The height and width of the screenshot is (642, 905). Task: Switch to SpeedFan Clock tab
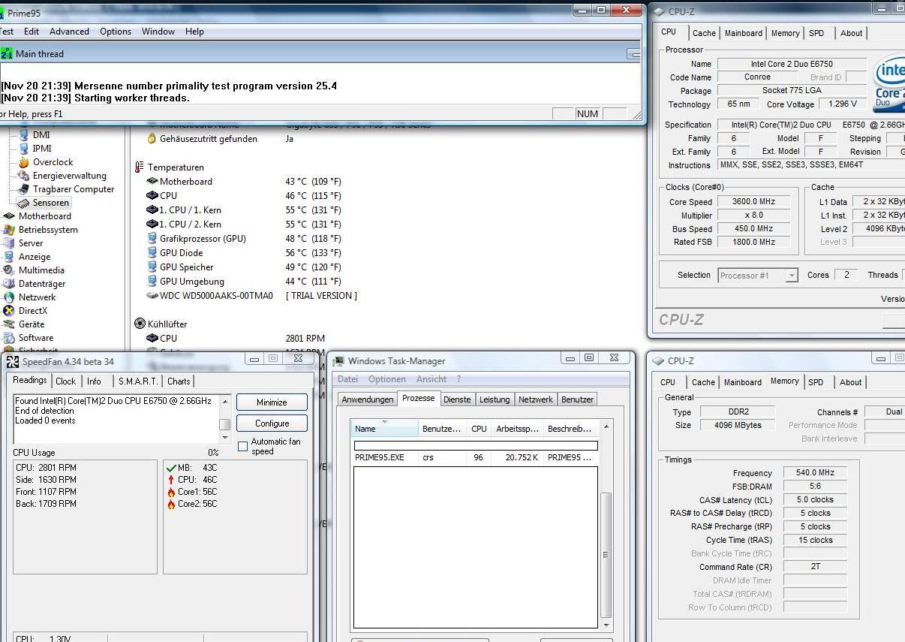pos(66,381)
